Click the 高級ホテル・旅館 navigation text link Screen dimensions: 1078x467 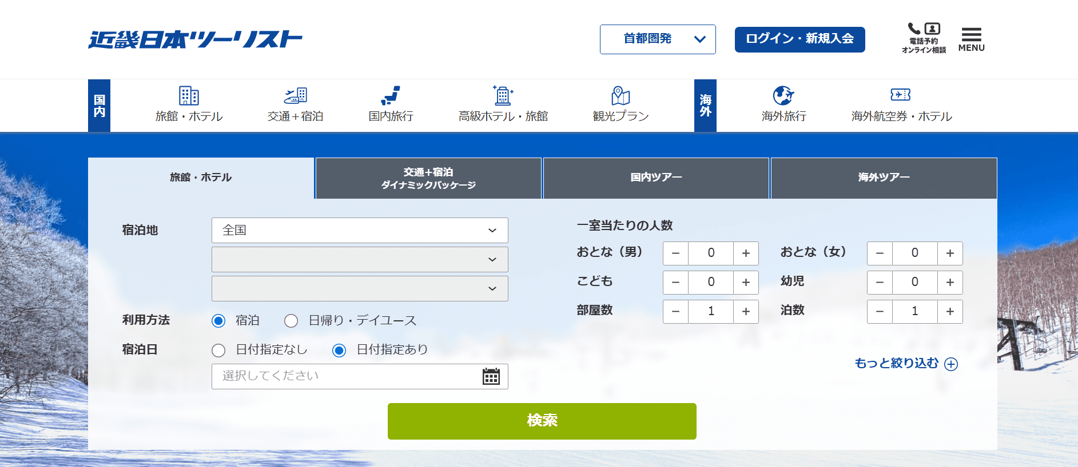pyautogui.click(x=503, y=116)
